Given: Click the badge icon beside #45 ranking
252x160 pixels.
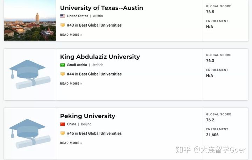Looking at the screenshot, I should coord(63,133).
